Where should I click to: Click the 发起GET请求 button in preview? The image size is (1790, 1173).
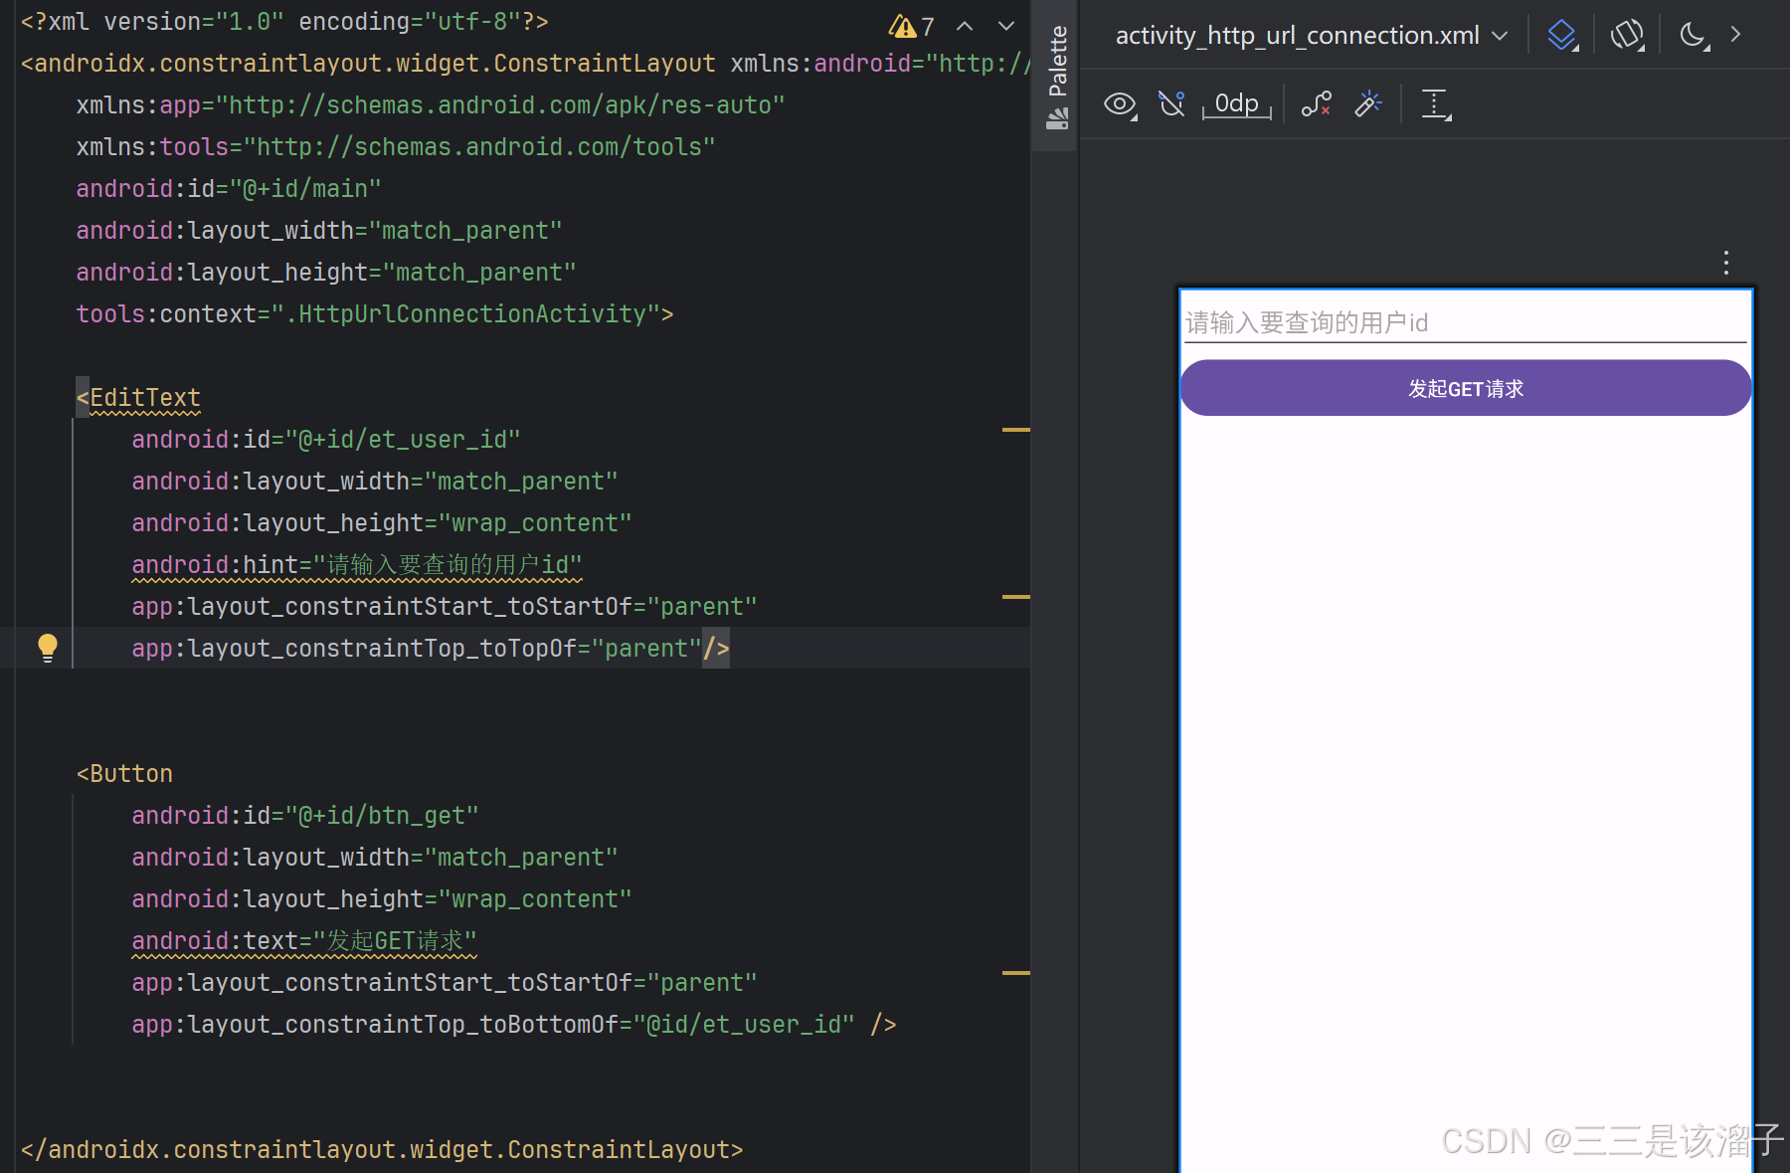1466,388
